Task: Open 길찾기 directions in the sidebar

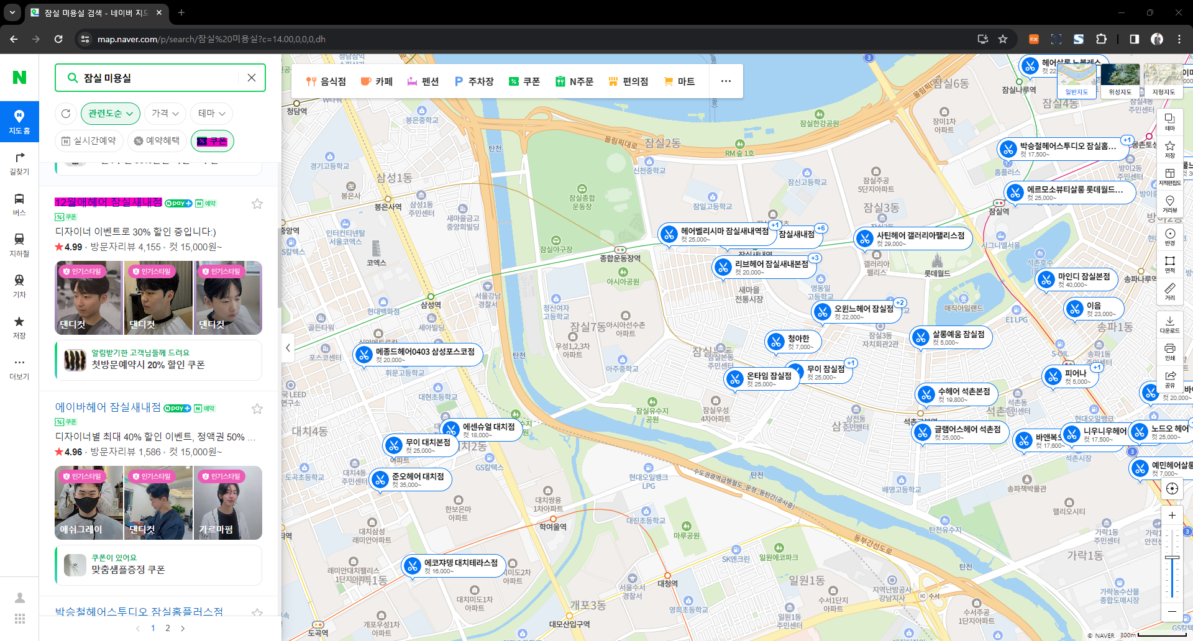Action: pyautogui.click(x=19, y=163)
